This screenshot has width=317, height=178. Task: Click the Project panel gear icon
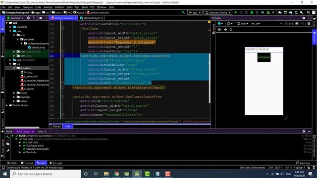[x=41, y=18]
